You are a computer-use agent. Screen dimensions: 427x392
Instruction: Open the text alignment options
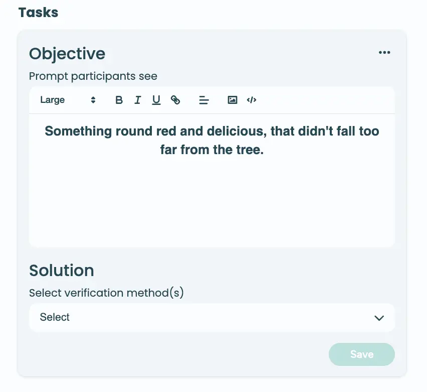(203, 100)
